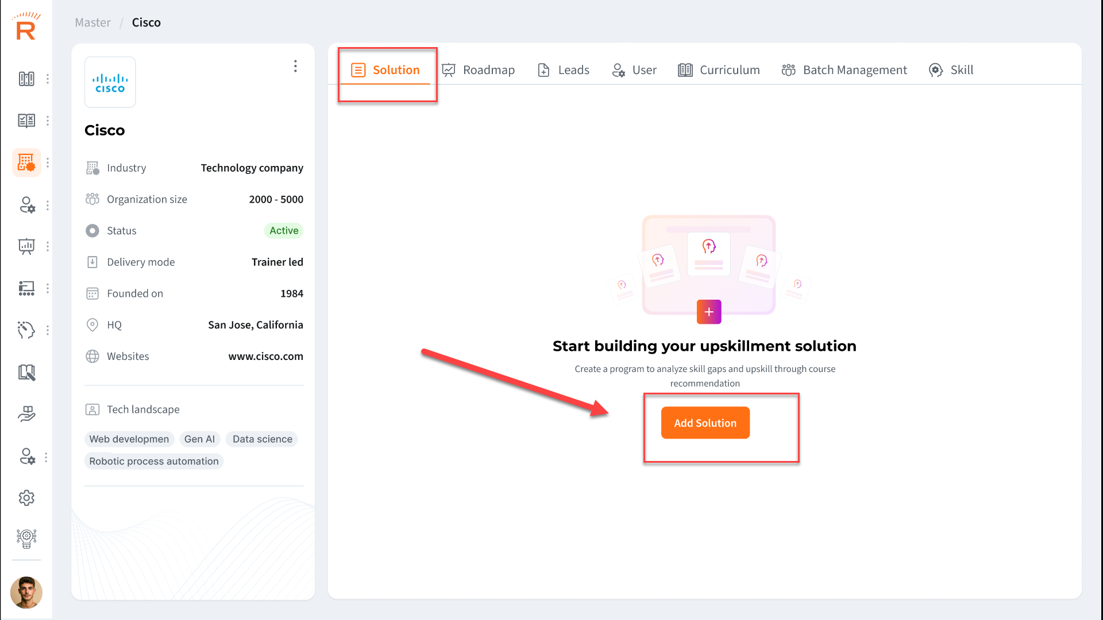This screenshot has width=1103, height=620.
Task: Expand options beside the user-gear sidebar icon
Action: tap(48, 205)
